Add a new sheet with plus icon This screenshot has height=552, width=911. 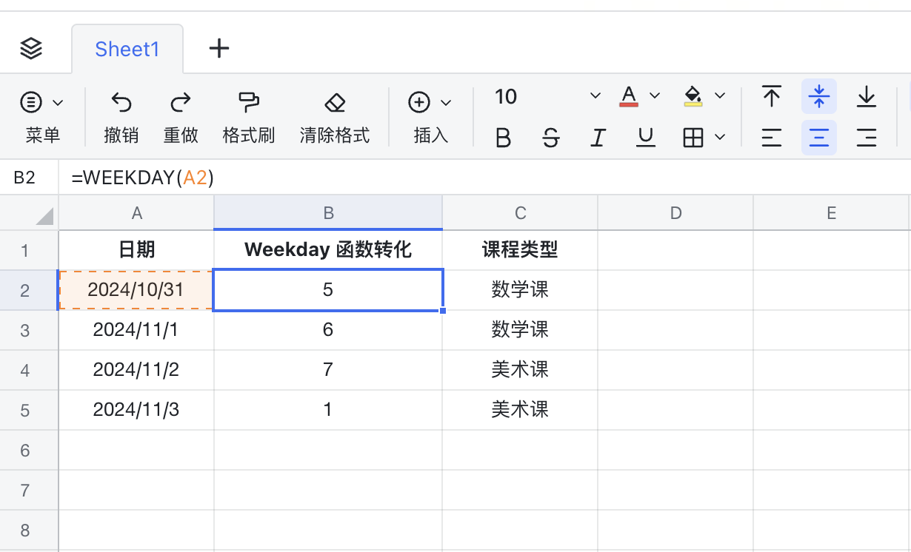pos(219,49)
